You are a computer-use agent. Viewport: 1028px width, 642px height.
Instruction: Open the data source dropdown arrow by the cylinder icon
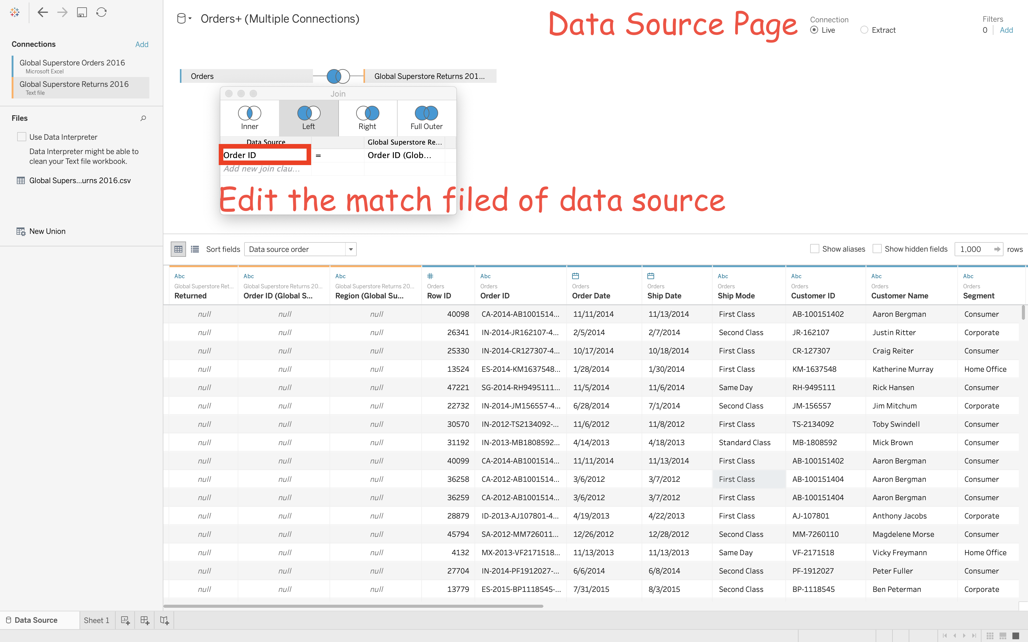tap(190, 19)
